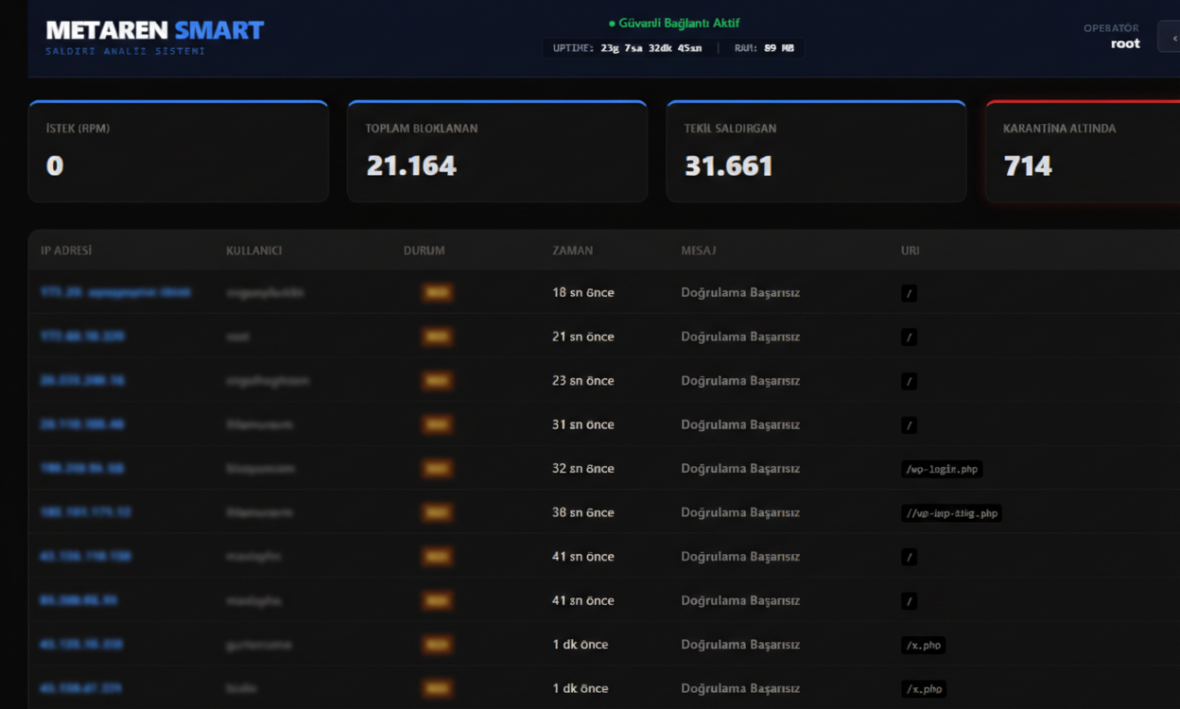
Task: Open the Karantina Altında card showing 714
Action: (1083, 151)
